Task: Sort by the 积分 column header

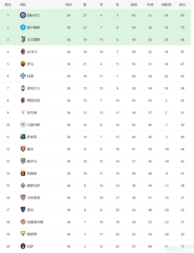Action: click(x=182, y=5)
